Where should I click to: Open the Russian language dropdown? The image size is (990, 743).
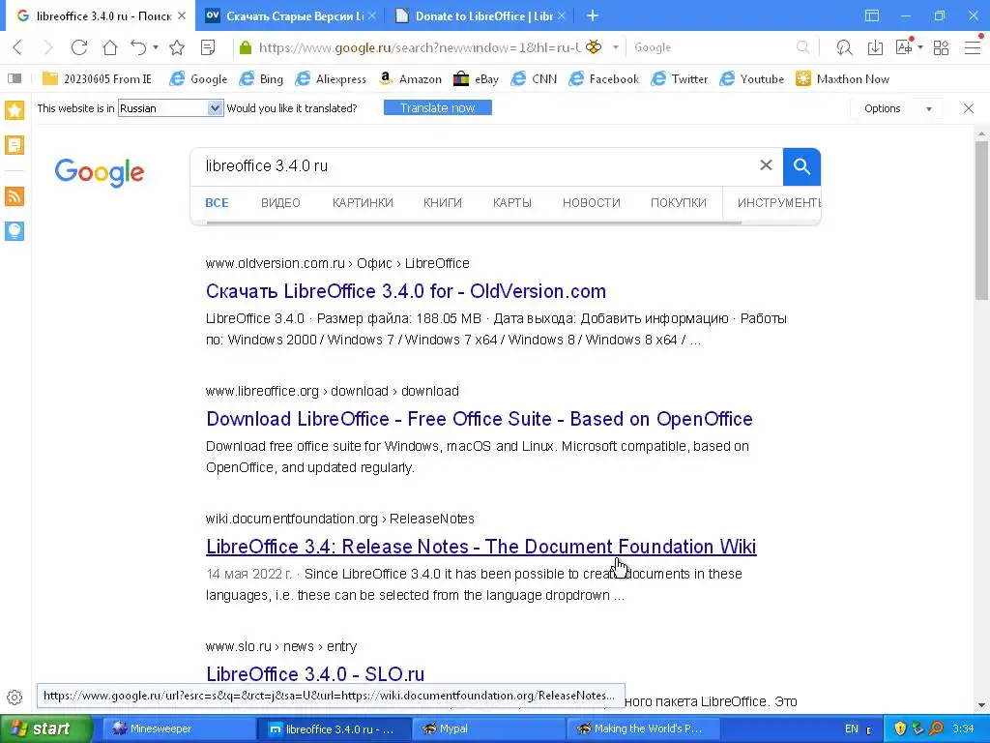tap(170, 108)
